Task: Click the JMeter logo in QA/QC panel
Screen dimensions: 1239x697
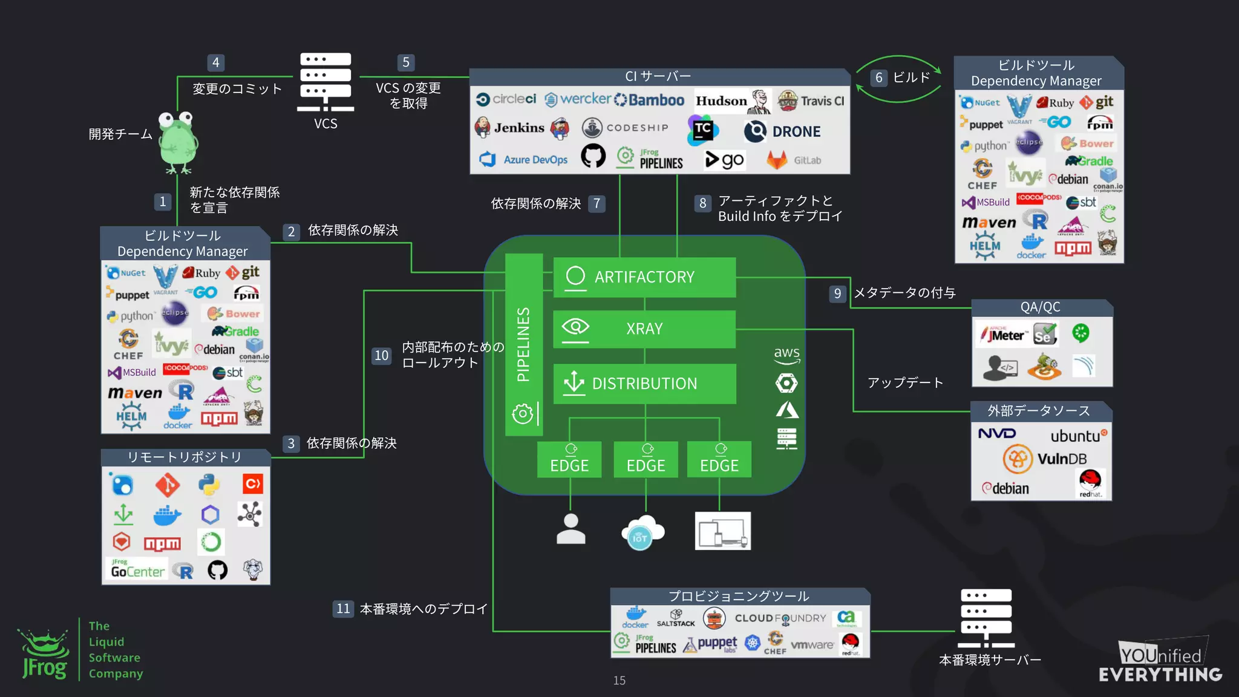Action: (x=1004, y=335)
